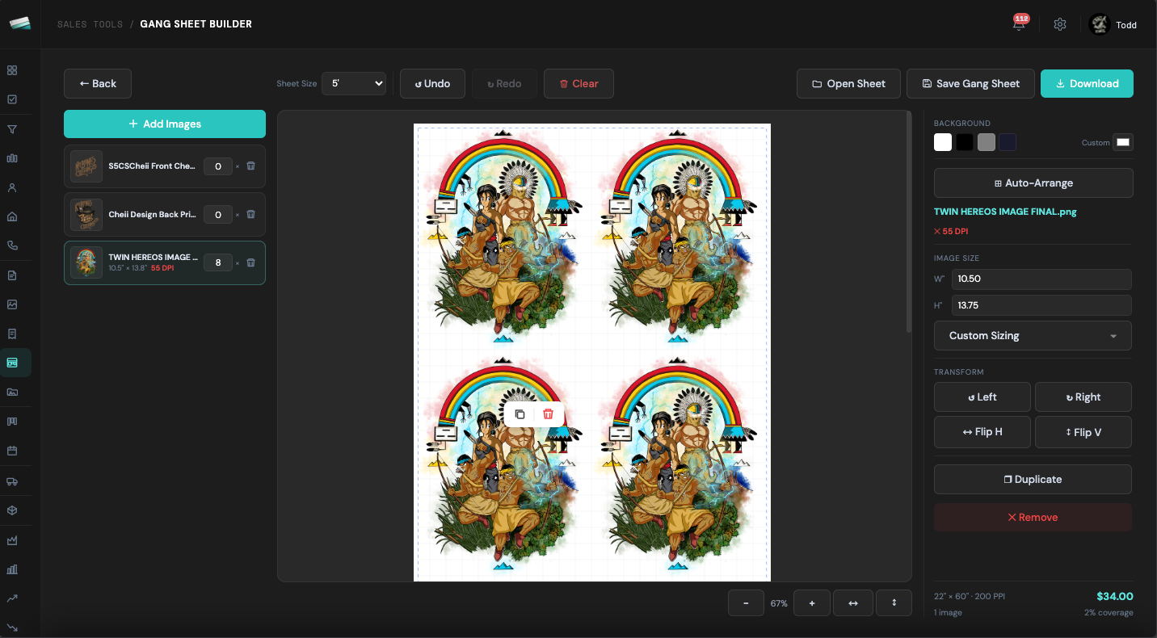Click the Duplicate button
The image size is (1157, 638).
pos(1033,479)
